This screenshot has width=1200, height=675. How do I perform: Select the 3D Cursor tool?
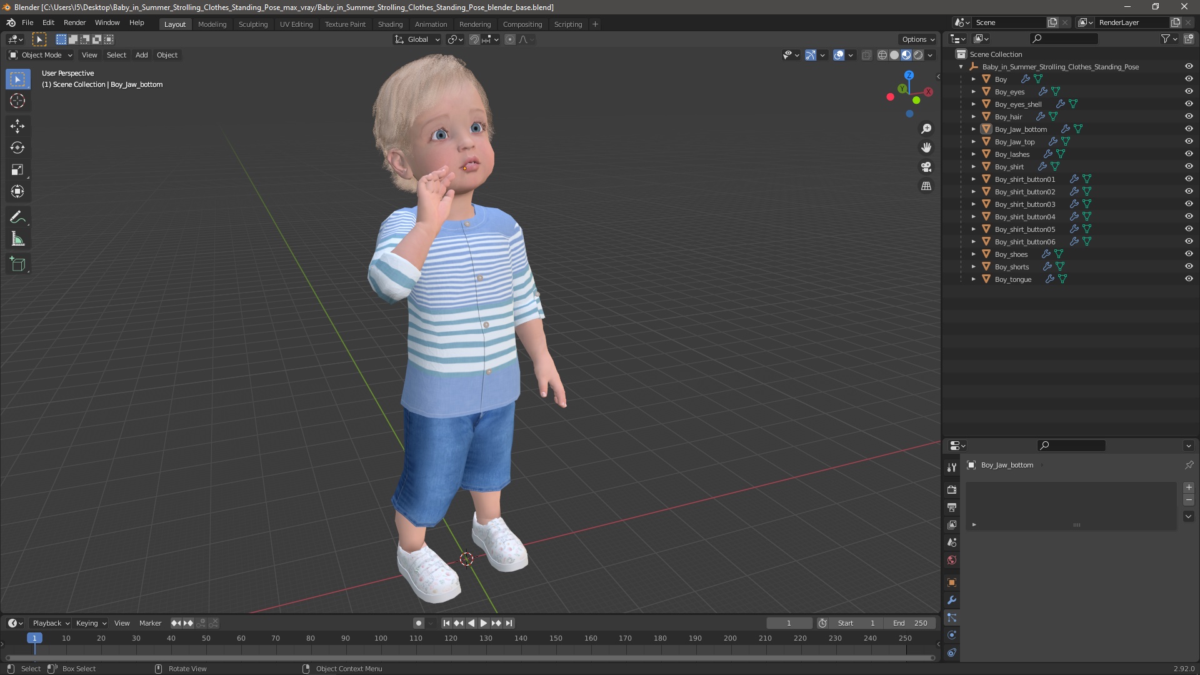(17, 101)
